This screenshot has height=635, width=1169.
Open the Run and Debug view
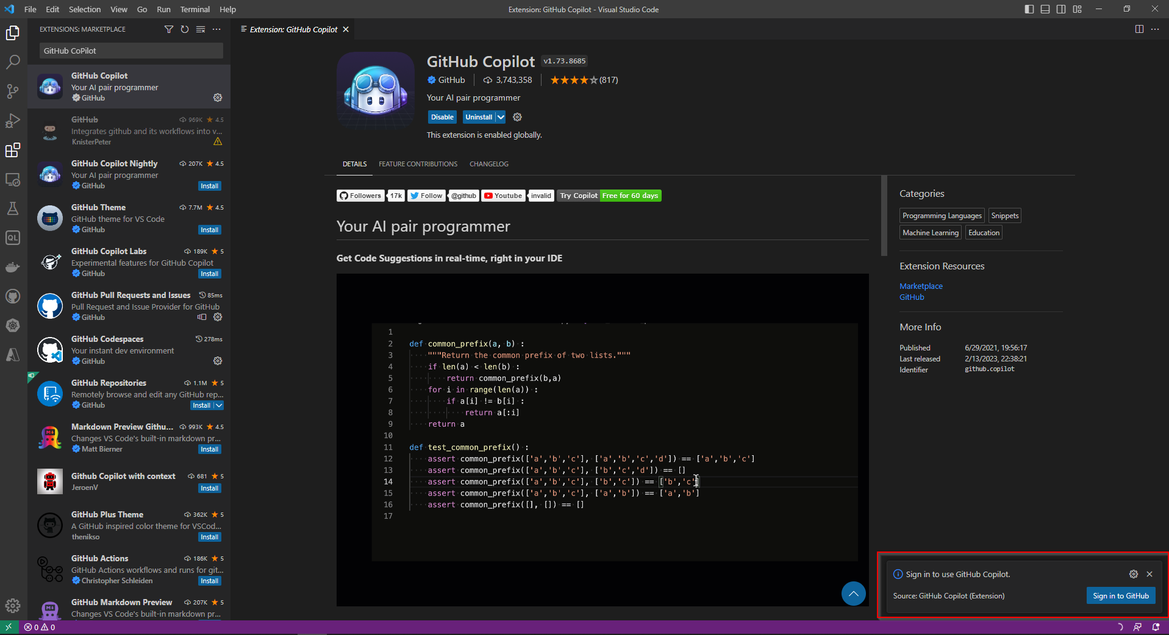point(13,121)
